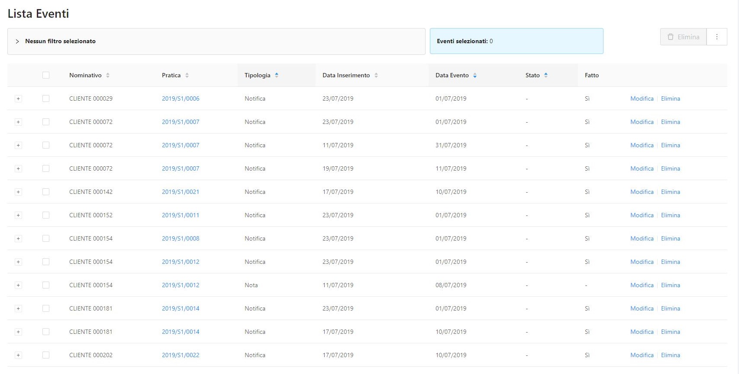Screen dimensions: 739x374
Task: Expand the CLIENTE 000152 row details
Action: click(18, 215)
